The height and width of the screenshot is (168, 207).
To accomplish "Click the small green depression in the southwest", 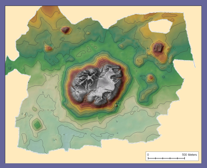I will click(37, 125).
